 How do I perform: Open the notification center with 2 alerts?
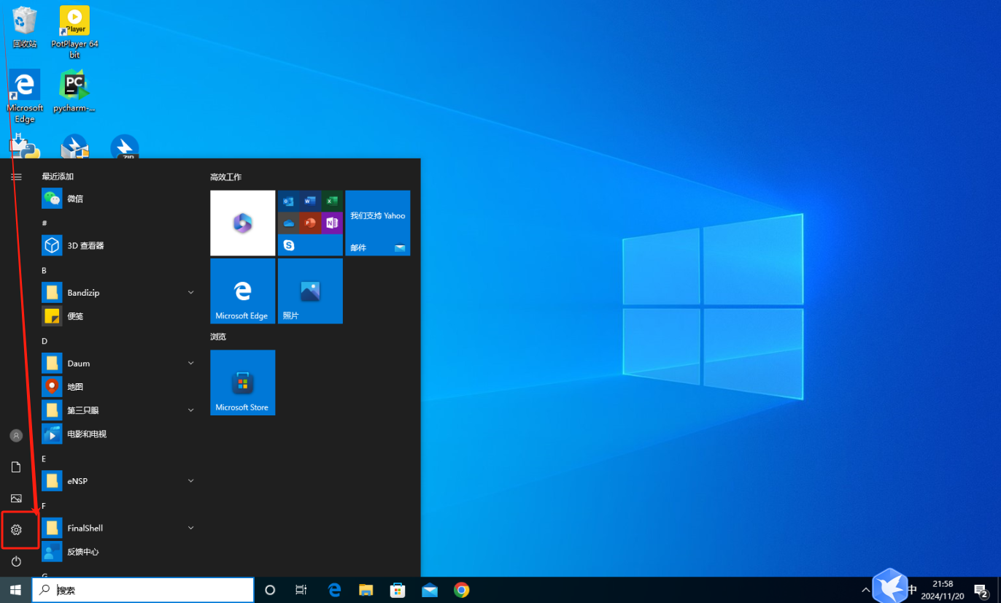click(x=981, y=591)
